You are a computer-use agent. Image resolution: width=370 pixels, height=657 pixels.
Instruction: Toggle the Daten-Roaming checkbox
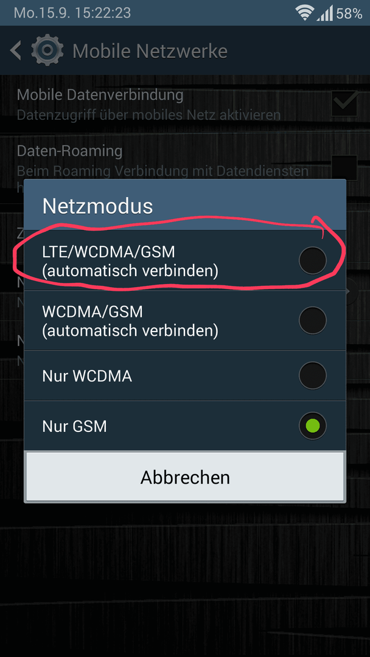pyautogui.click(x=344, y=168)
